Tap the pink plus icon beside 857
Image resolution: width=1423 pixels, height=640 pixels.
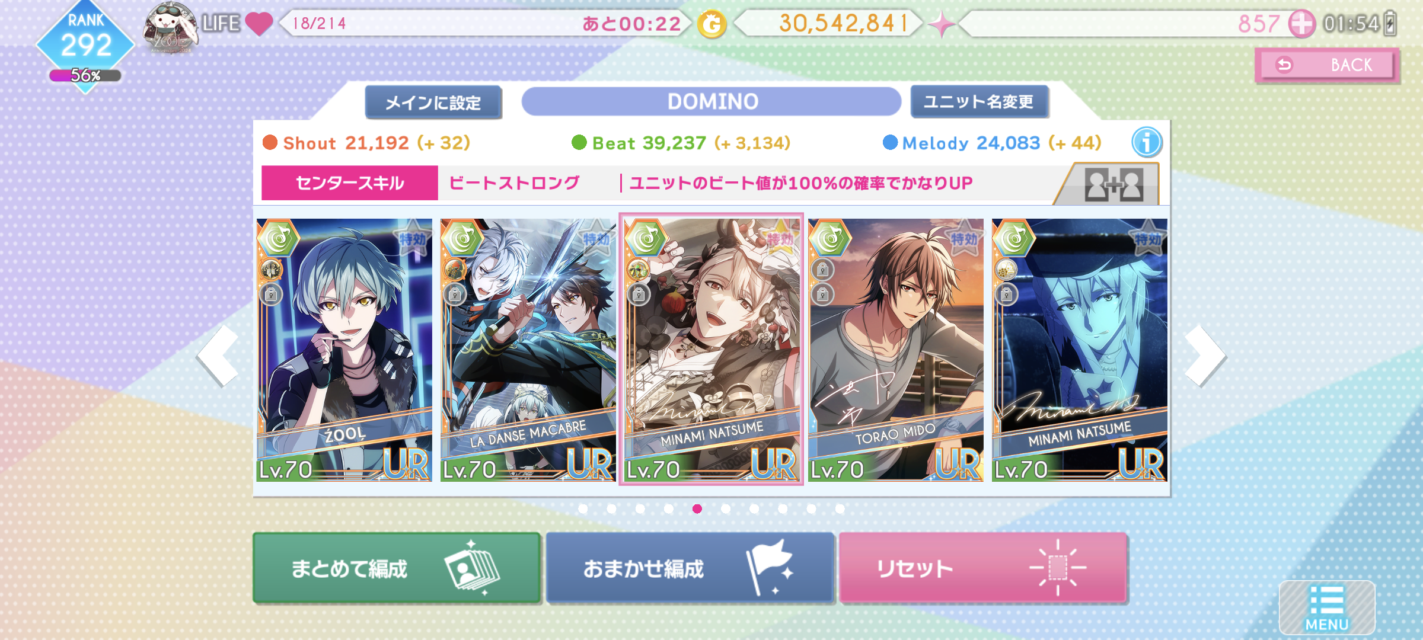point(1301,24)
